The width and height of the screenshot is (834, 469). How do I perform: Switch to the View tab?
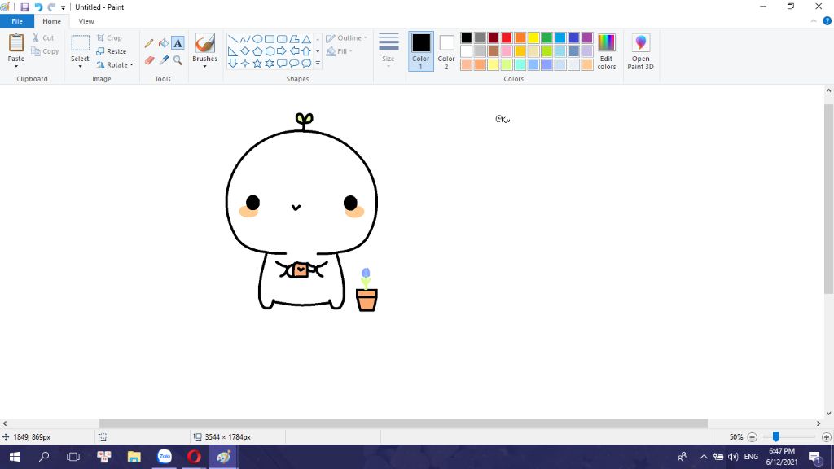click(x=86, y=21)
